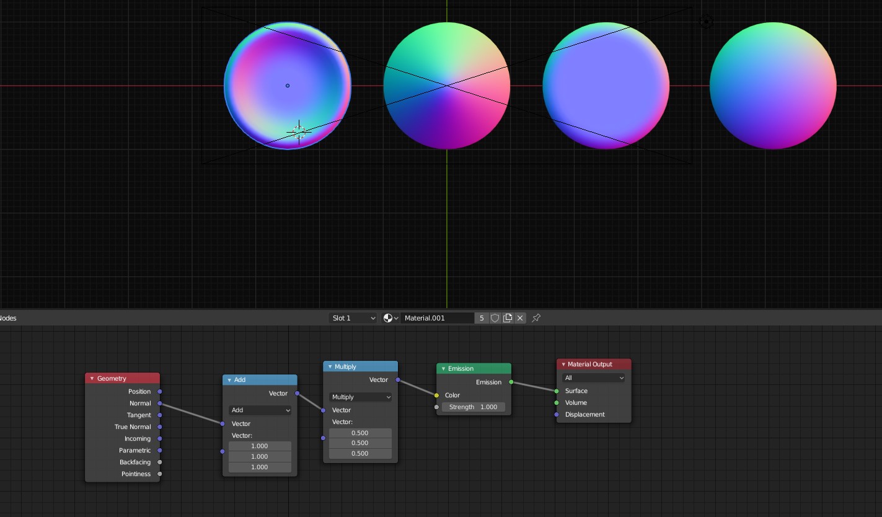Click the Normal output socket on the Geometry node
Screen dimensions: 882x517
(x=159, y=403)
